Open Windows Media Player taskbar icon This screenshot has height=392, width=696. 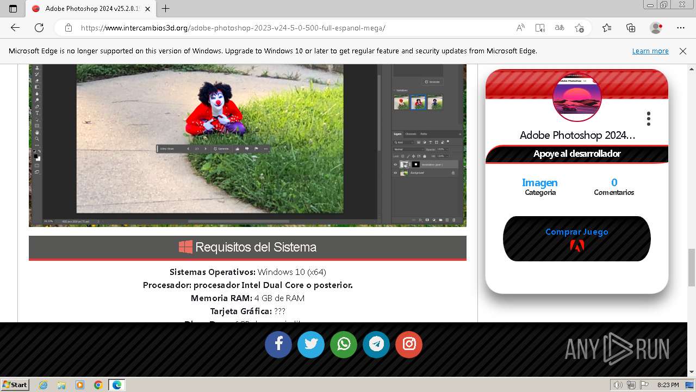pos(80,385)
